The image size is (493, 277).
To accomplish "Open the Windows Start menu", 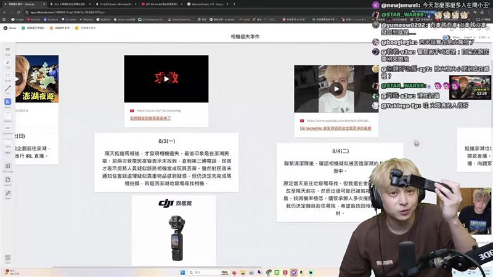I will point(182,272).
